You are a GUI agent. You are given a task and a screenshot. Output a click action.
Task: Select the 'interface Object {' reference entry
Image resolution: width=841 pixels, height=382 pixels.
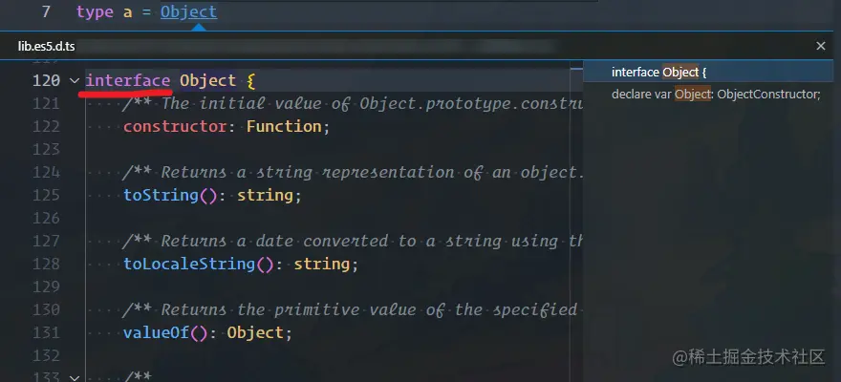click(658, 73)
